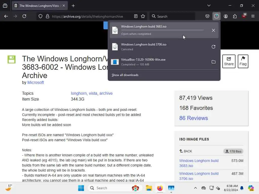
Task: Select The Windows Longhorn/Vista tab
Action: tap(40, 6)
